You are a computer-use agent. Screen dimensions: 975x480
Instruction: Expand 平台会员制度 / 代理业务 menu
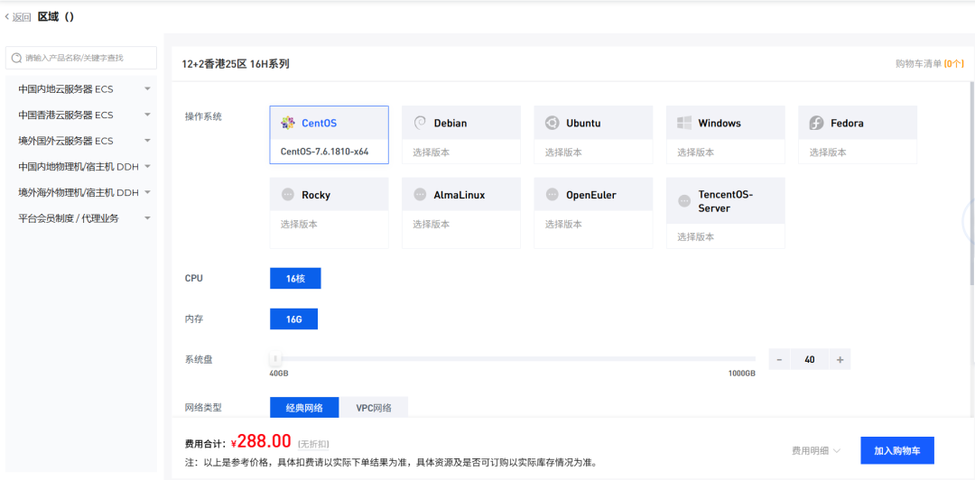coord(81,218)
